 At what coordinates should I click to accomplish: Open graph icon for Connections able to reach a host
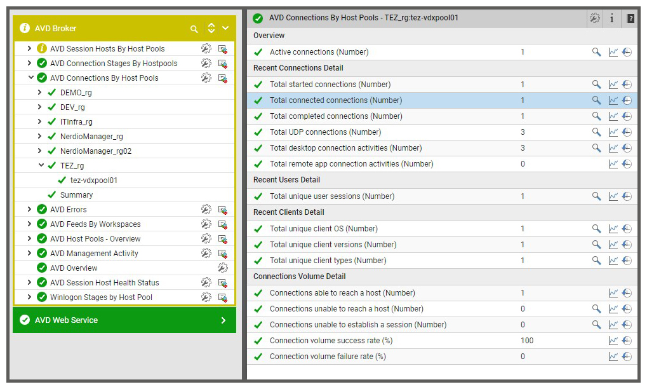click(x=613, y=293)
